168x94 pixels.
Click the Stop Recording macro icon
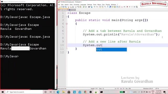(x=129, y=7)
